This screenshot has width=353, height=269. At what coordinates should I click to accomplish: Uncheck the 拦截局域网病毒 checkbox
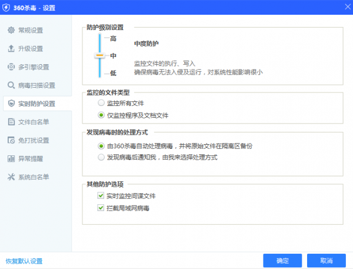coord(102,208)
